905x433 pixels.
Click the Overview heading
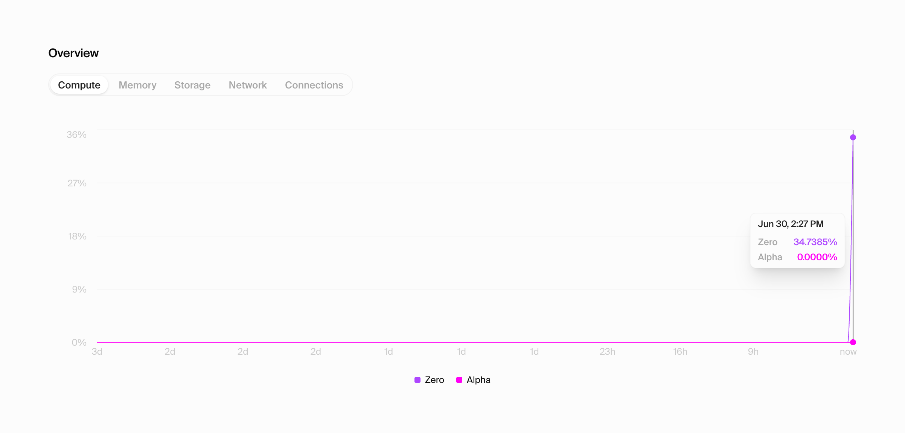click(73, 53)
